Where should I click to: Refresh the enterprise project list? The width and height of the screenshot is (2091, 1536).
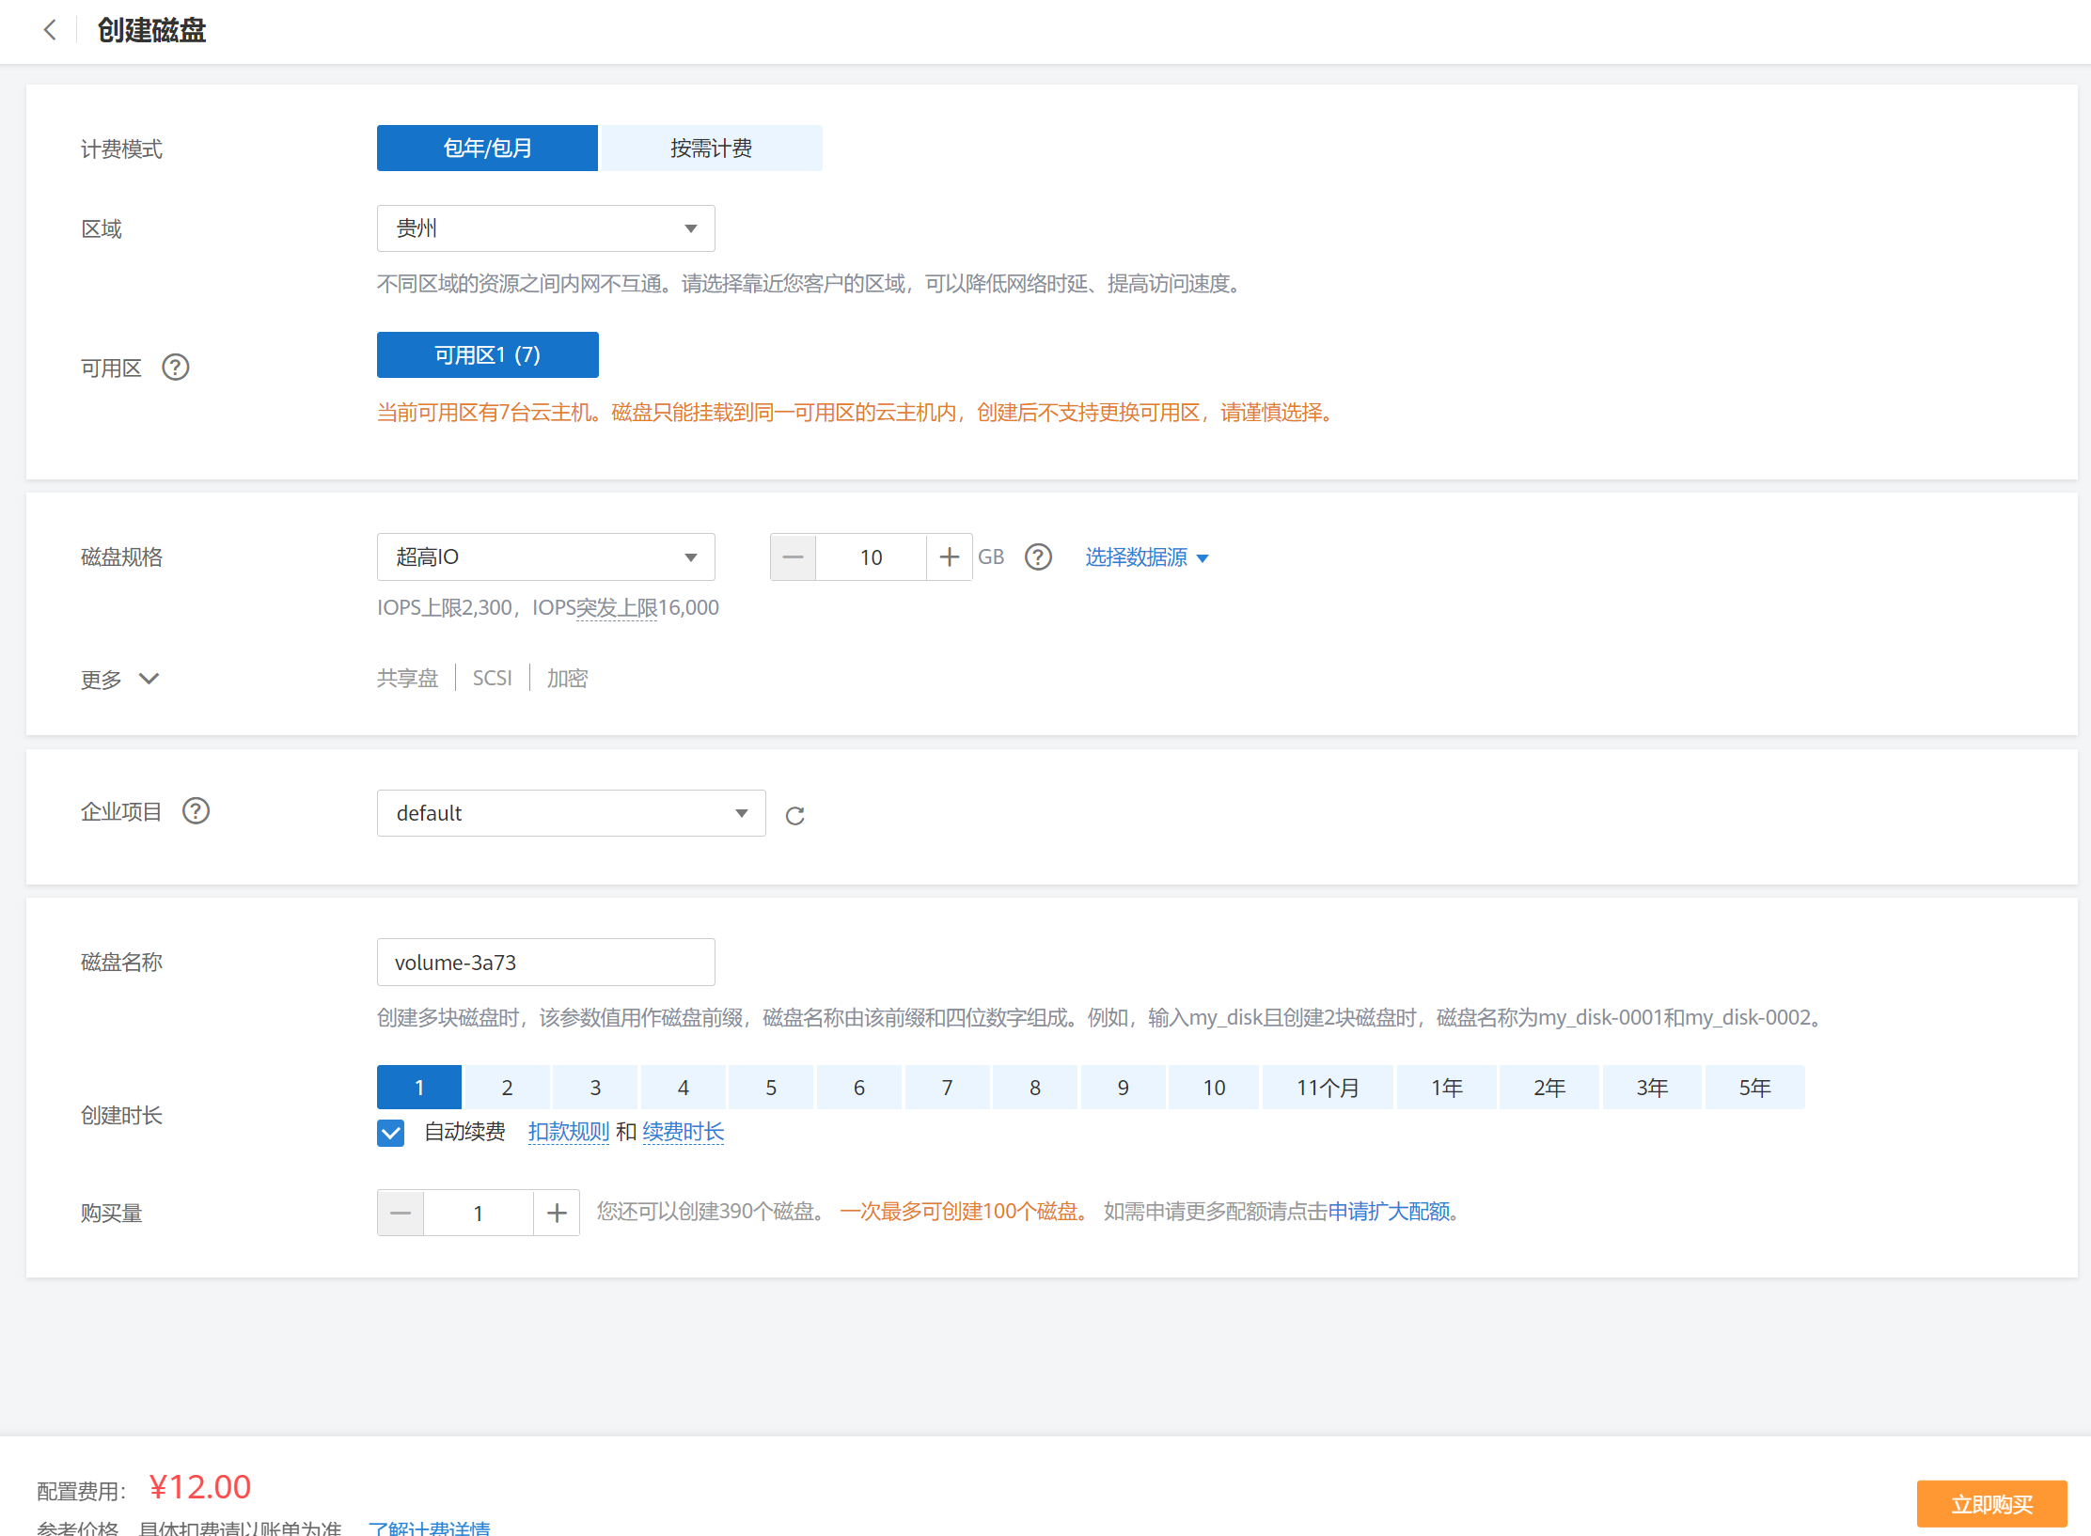(795, 814)
